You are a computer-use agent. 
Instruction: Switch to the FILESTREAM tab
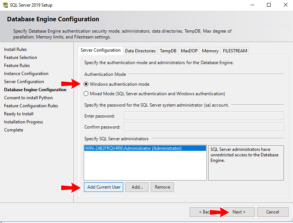235,51
